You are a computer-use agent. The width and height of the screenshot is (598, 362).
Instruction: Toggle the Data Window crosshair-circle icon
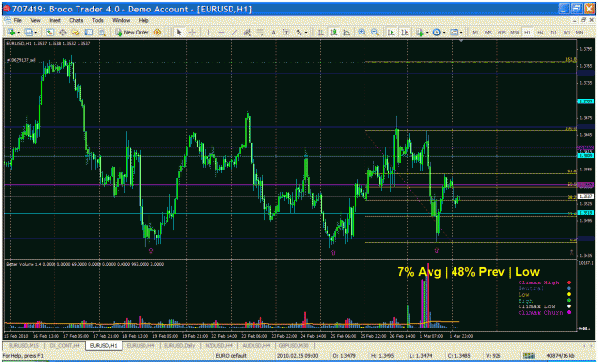[x=63, y=33]
